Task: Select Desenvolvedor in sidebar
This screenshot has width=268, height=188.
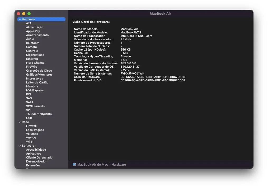Action: point(36,161)
